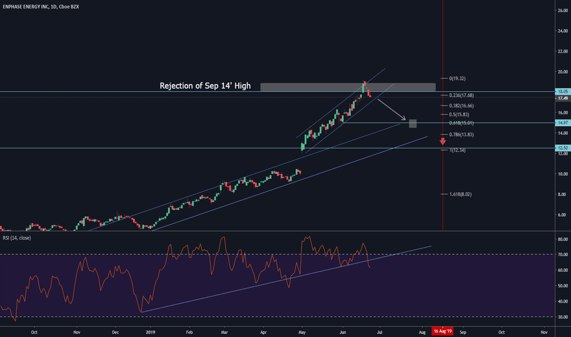Click the 26.00 price scale value
Screen dimensions: 571x337
click(x=562, y=10)
